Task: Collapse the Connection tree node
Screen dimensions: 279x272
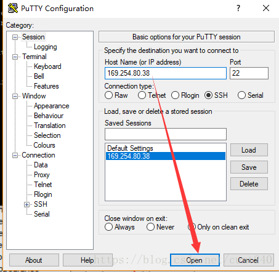Action: coord(15,155)
